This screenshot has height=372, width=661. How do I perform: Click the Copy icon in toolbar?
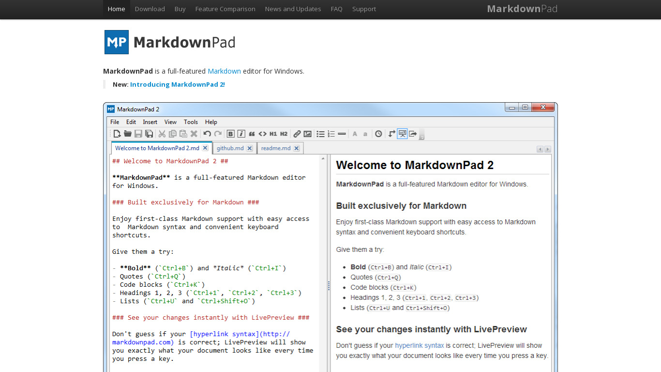173,134
